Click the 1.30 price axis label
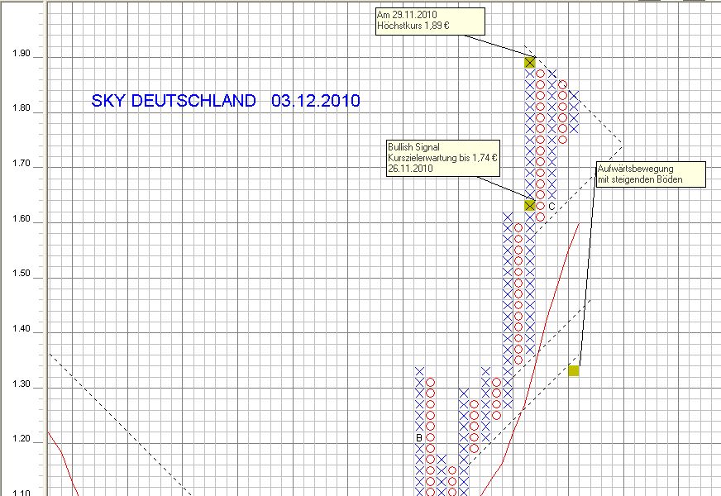 click(x=21, y=384)
